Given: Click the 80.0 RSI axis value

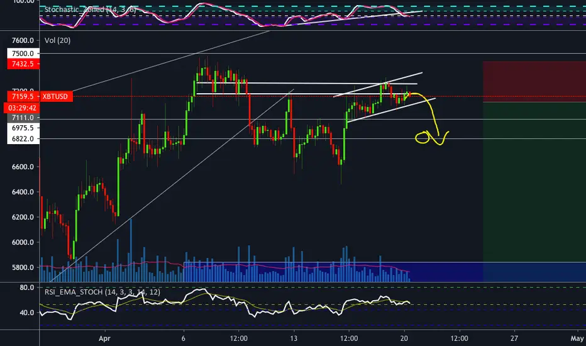Looking at the screenshot, I should (x=27, y=287).
